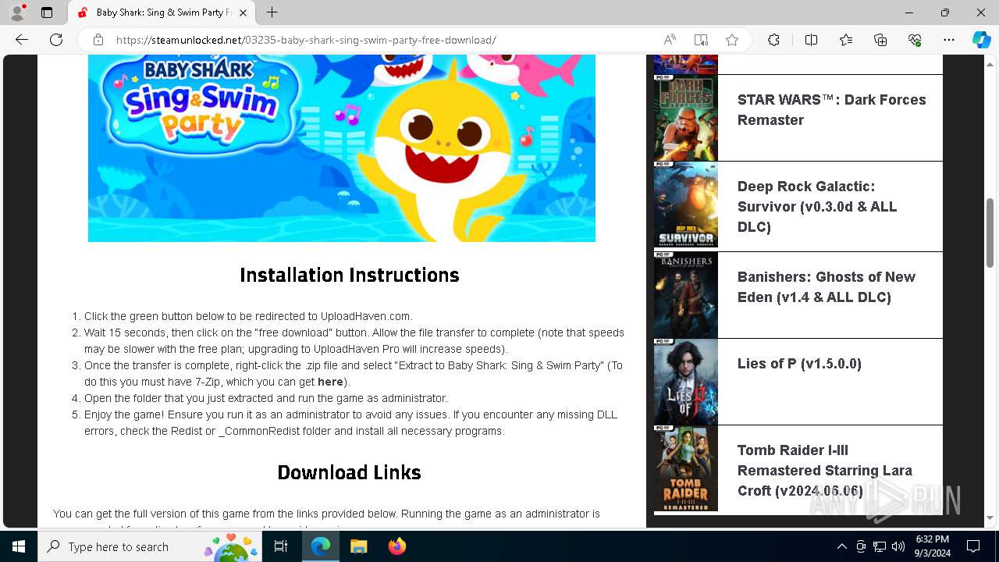Open Deep Rock Galactic: Survivor link
Screen dimensions: 999x562
pyautogui.click(x=817, y=207)
